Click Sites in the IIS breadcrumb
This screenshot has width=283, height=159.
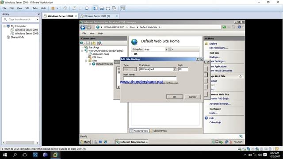(132, 27)
